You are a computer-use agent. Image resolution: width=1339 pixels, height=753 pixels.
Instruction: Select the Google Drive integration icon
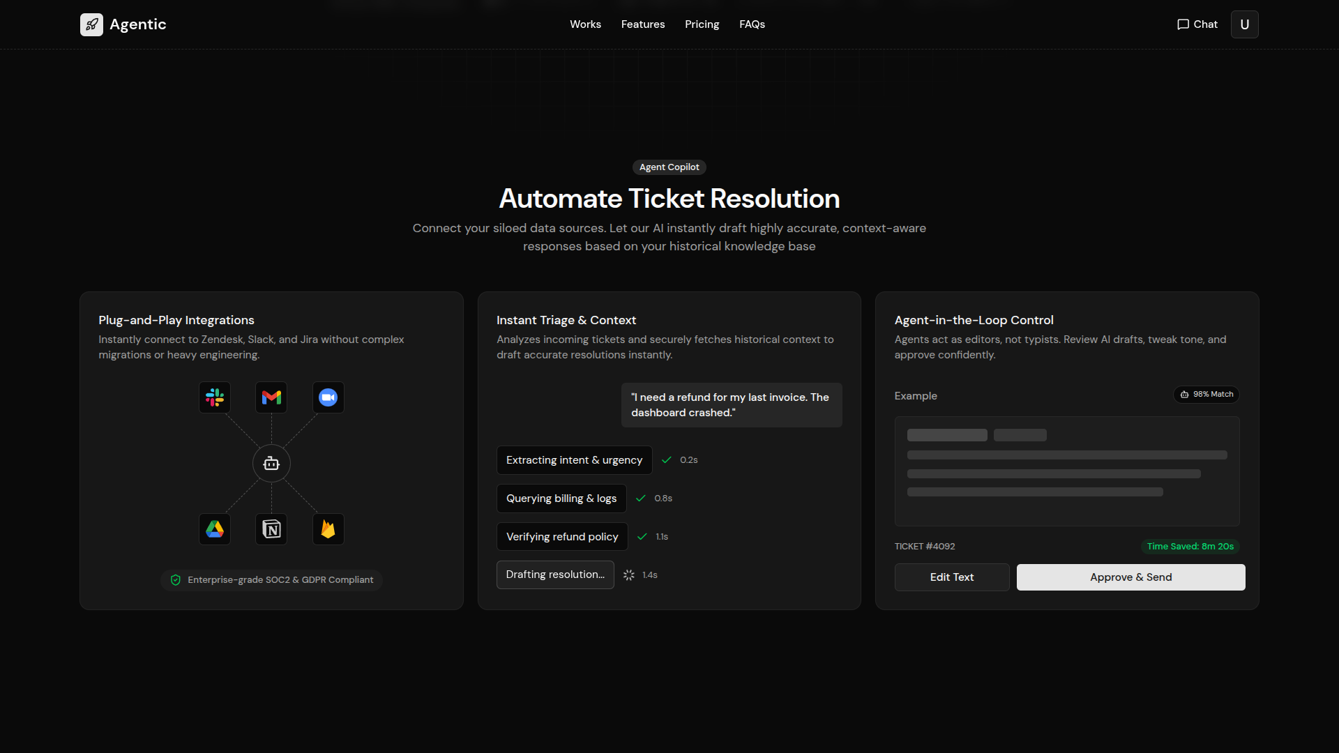tap(215, 529)
